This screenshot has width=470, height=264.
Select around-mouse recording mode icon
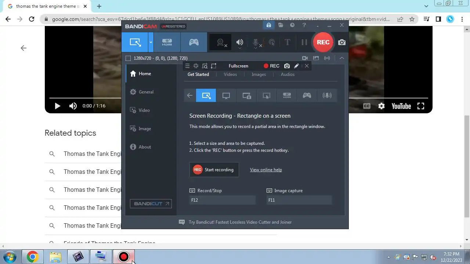coord(267,95)
